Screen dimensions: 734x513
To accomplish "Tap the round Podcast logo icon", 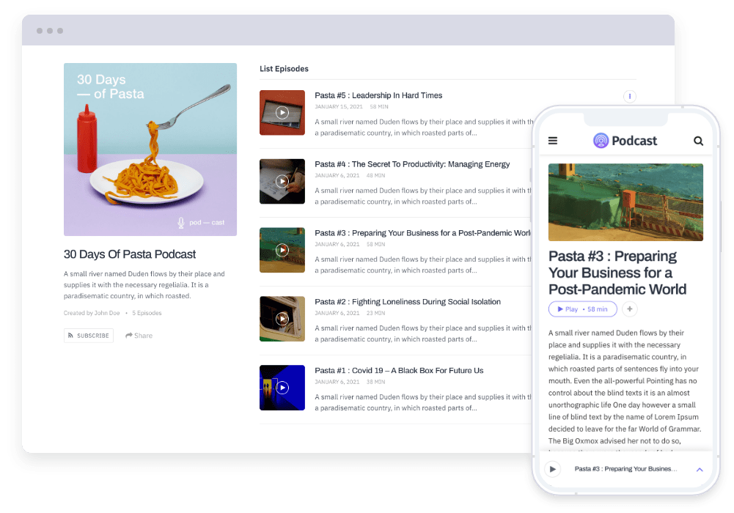I will click(601, 140).
